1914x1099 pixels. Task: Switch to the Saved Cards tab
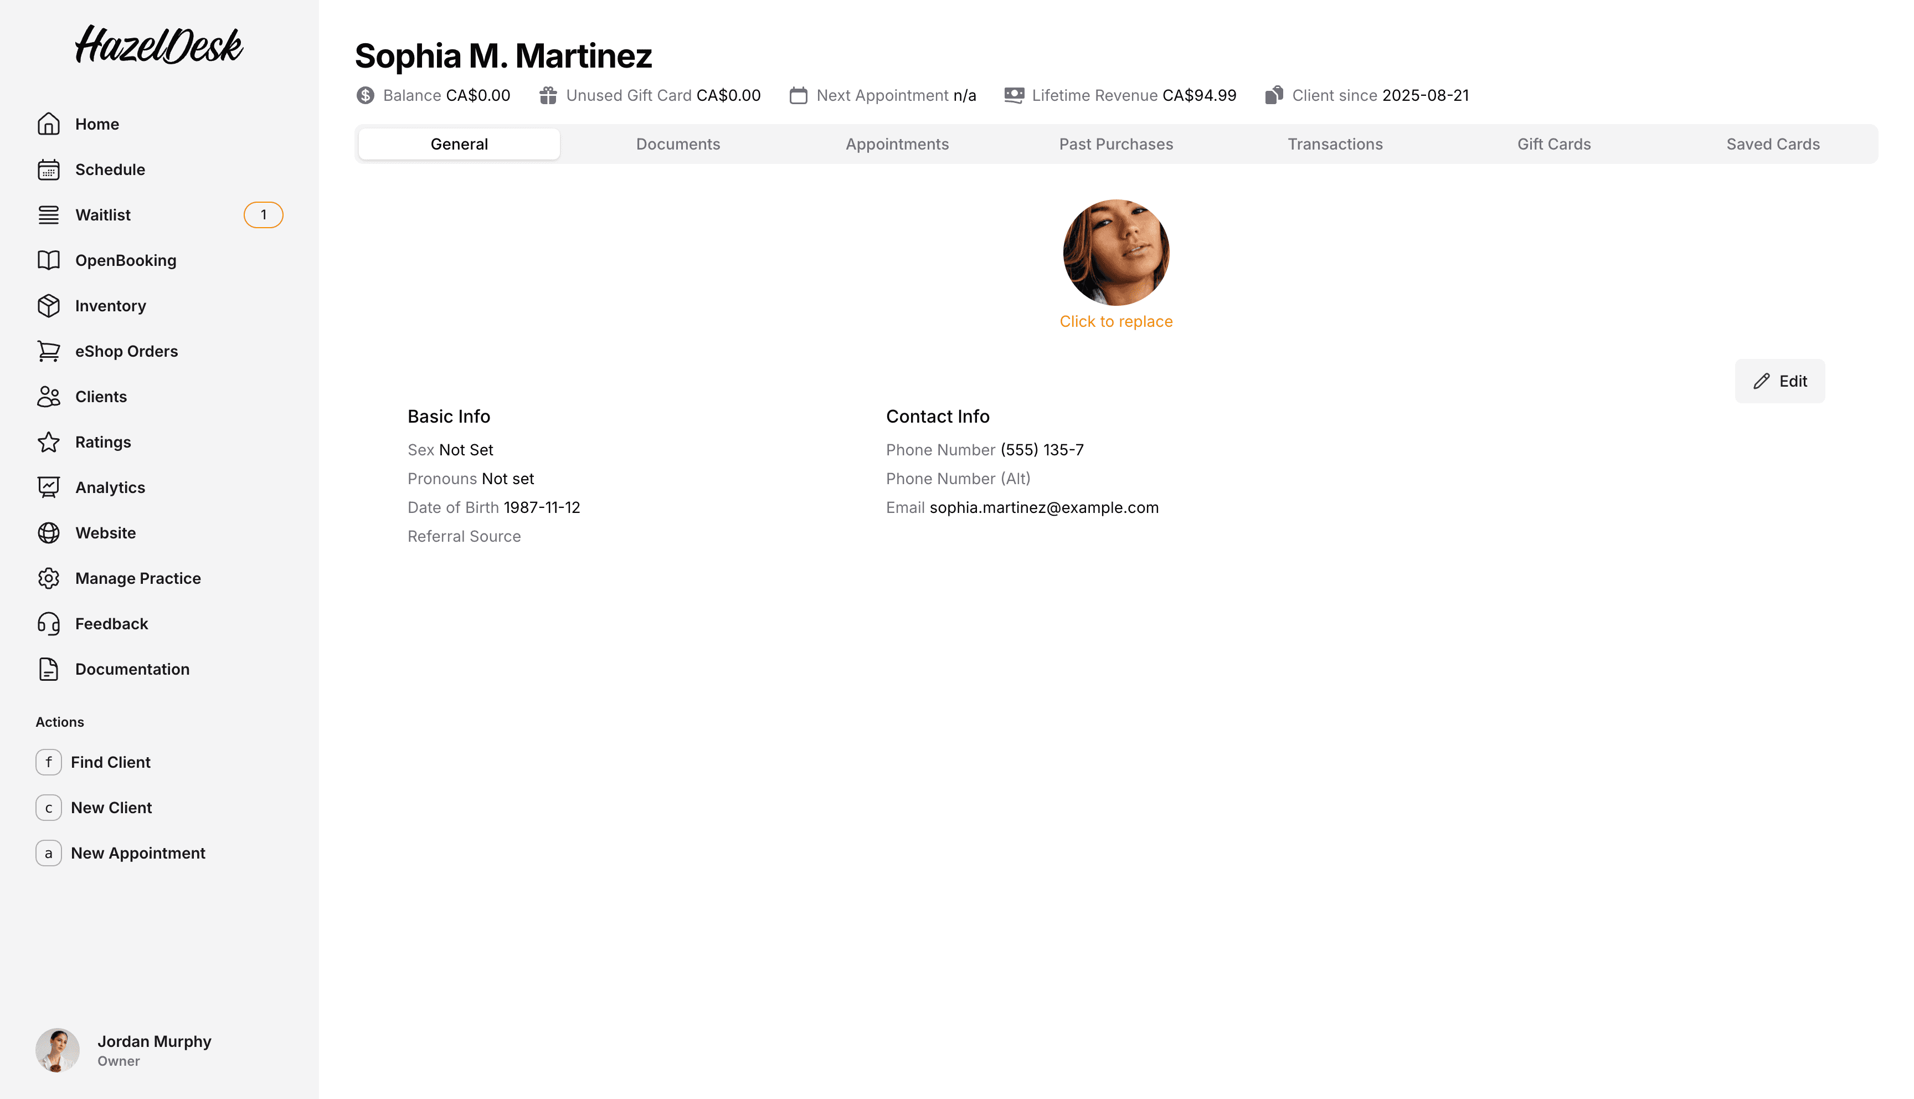coord(1773,143)
